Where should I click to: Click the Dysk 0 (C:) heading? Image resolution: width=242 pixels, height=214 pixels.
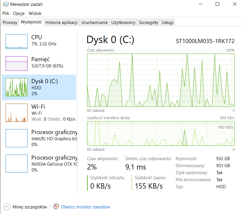(x=110, y=40)
